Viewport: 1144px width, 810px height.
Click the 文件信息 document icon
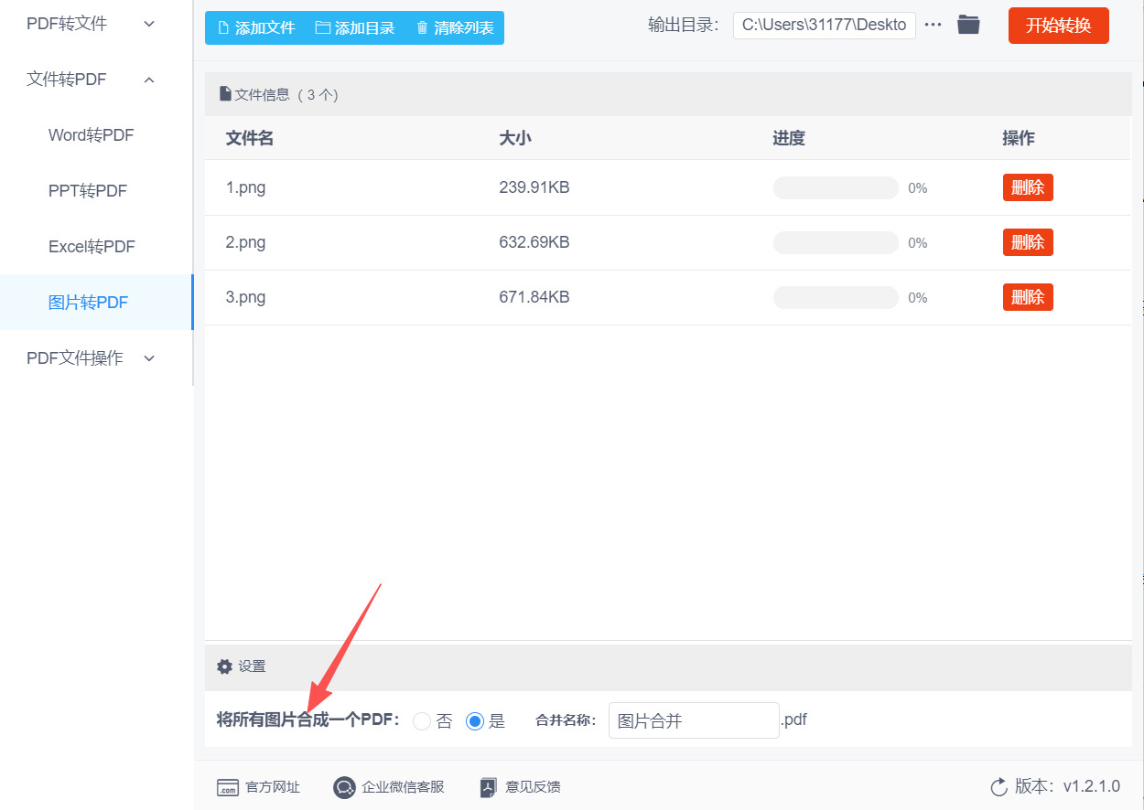click(x=225, y=94)
